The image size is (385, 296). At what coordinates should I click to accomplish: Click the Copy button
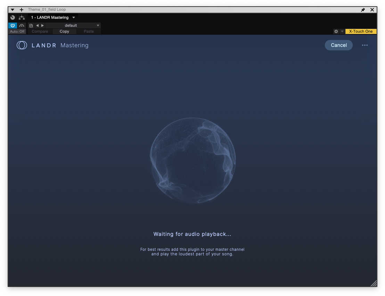[64, 31]
